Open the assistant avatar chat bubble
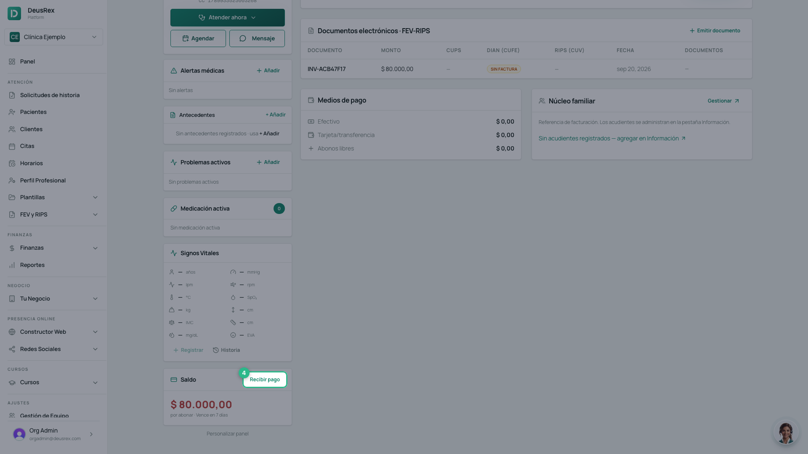Viewport: 808px width, 454px height. point(786,432)
